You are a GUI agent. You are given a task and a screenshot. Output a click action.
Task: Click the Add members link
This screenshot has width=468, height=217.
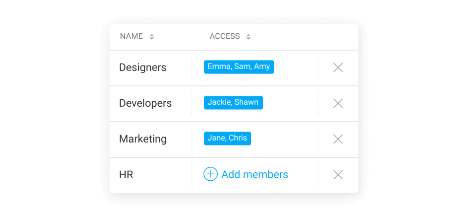(254, 175)
